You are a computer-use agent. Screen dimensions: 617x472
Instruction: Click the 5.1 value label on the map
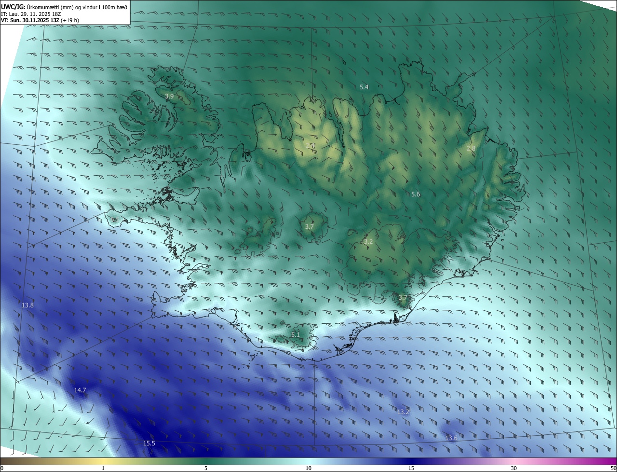click(x=295, y=334)
